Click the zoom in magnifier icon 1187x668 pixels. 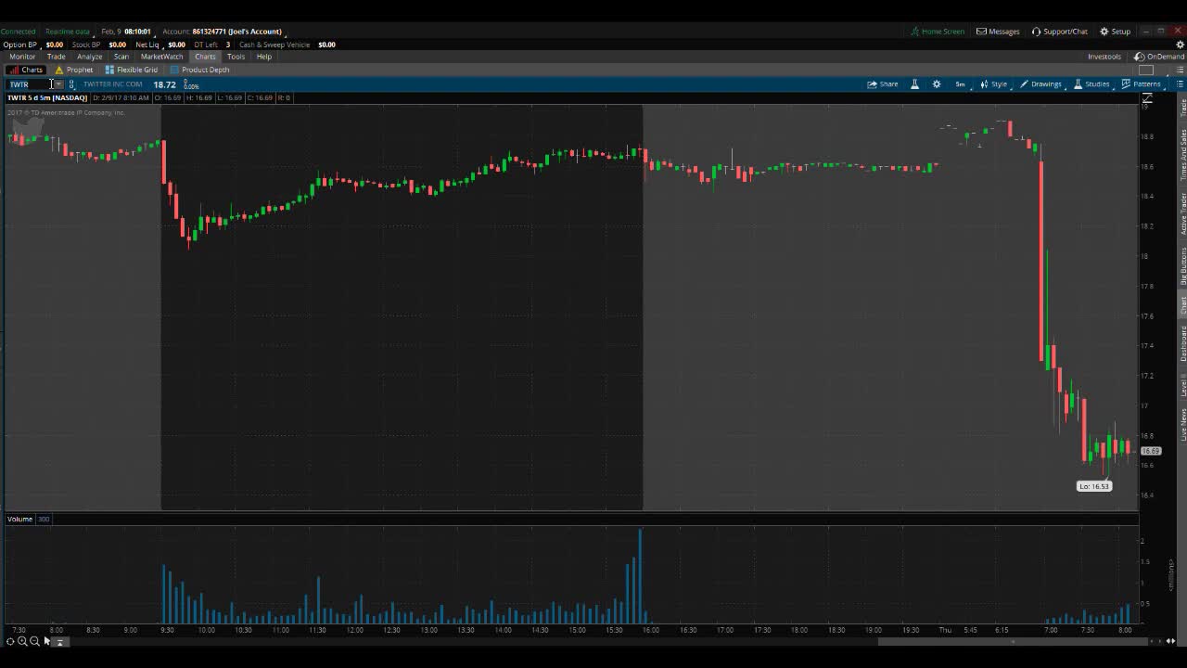(x=22, y=641)
